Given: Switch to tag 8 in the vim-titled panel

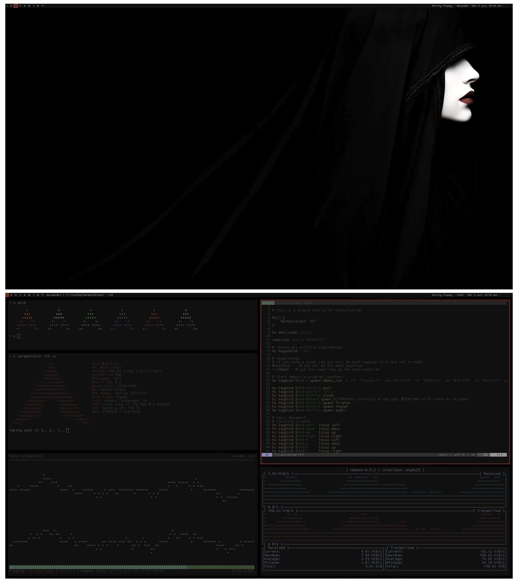Looking at the screenshot, I should 38,295.
